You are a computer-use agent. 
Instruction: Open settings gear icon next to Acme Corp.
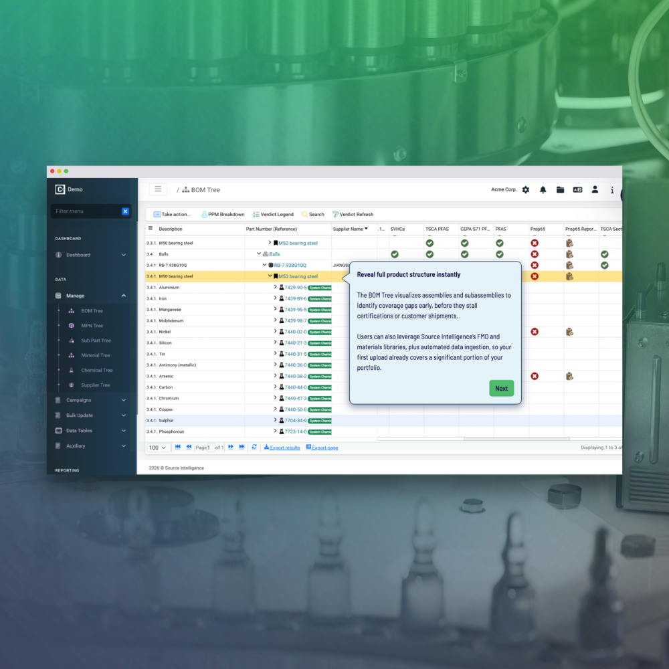click(x=526, y=190)
